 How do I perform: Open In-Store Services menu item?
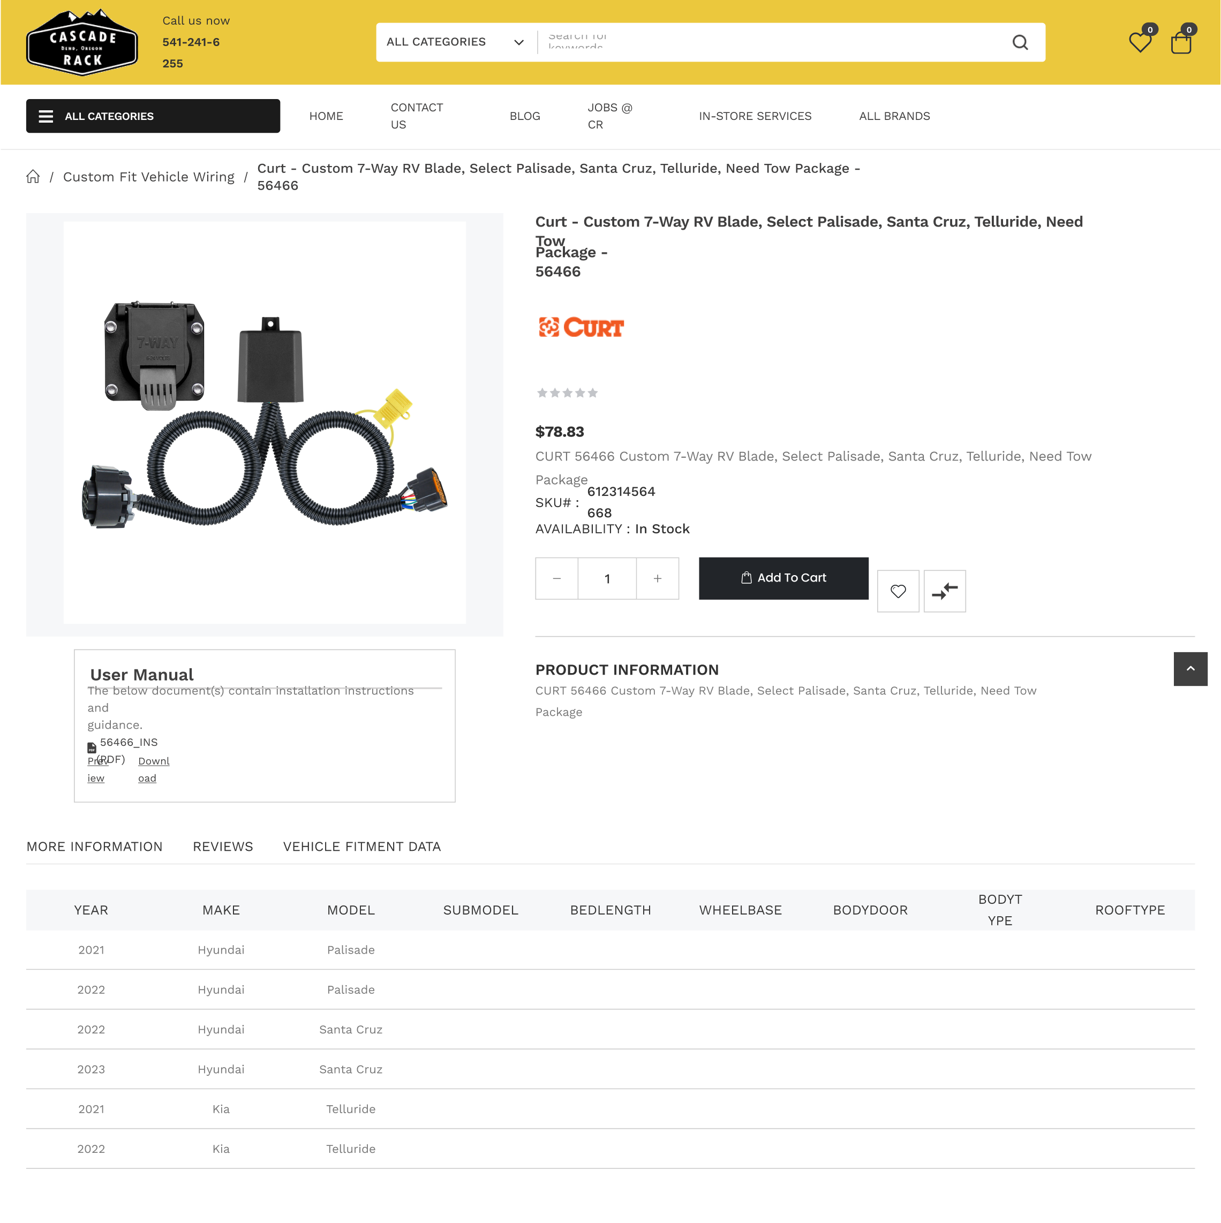tap(755, 116)
